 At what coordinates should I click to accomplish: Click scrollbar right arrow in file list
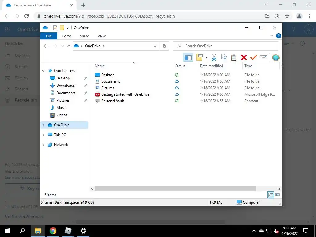[x=279, y=189]
